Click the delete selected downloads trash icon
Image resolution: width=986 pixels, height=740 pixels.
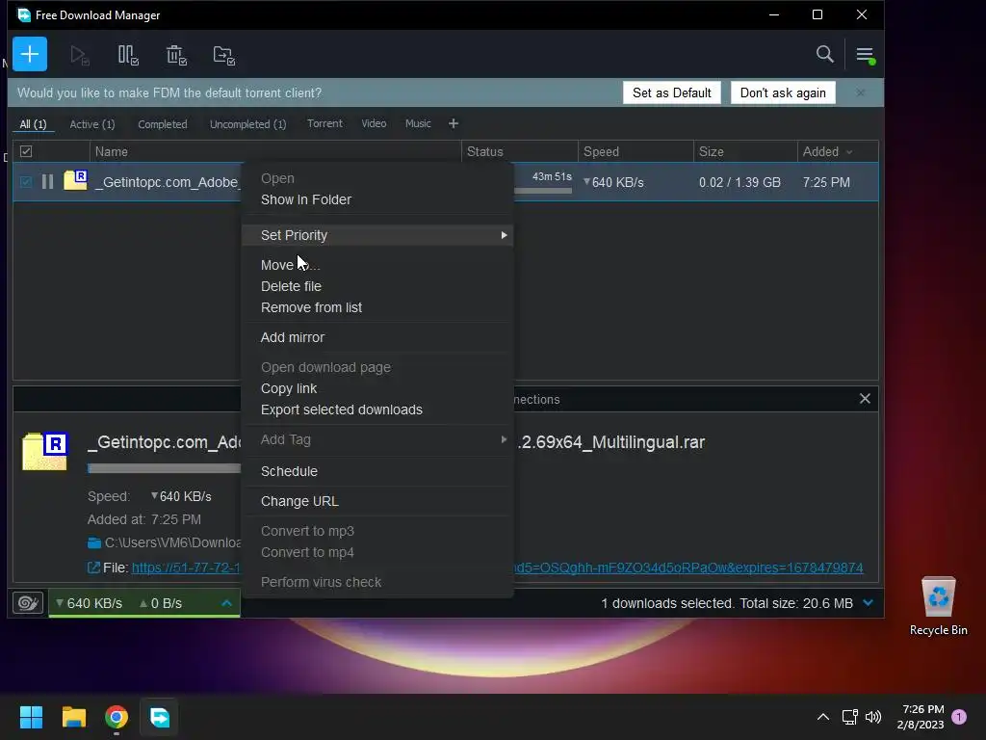point(176,55)
